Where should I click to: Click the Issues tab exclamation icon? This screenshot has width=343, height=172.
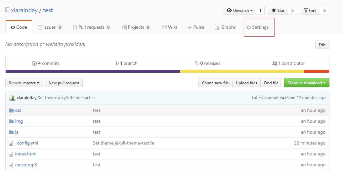coord(40,27)
